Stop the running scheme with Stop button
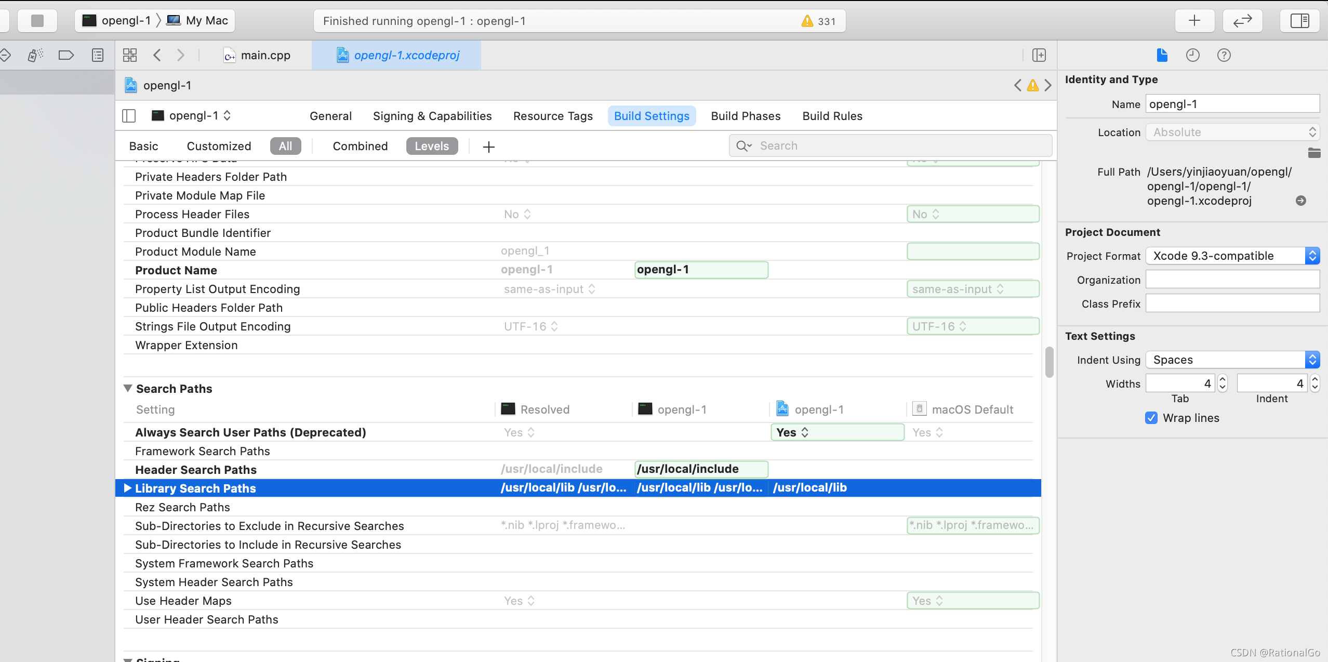Viewport: 1328px width, 662px height. 37,21
